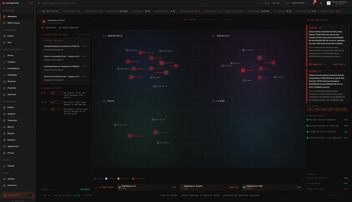The image size is (352, 202).
Task: Select the BACKUP-SRV-52 node
Action: (154, 86)
